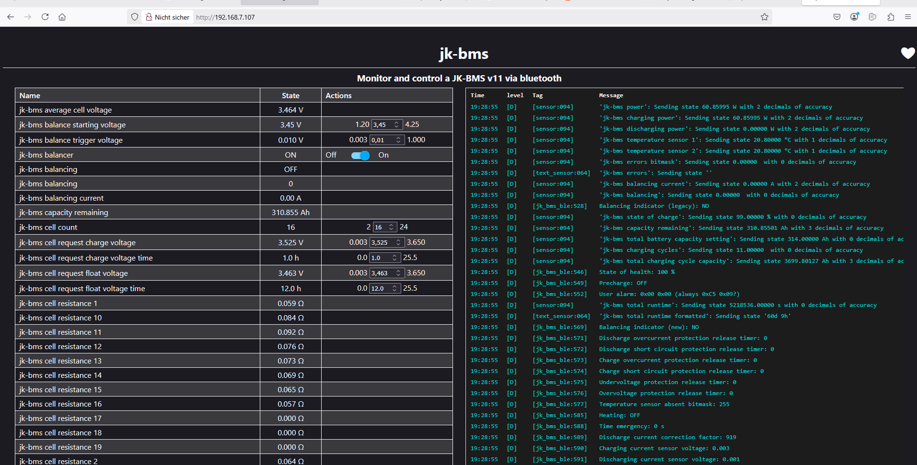Open the extensions puzzle-piece menu
Image resolution: width=917 pixels, height=465 pixels.
tap(890, 17)
